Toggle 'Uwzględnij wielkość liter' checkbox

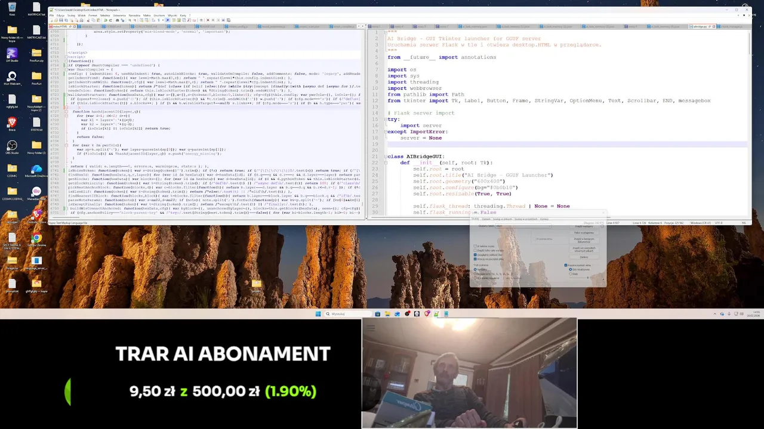click(475, 255)
